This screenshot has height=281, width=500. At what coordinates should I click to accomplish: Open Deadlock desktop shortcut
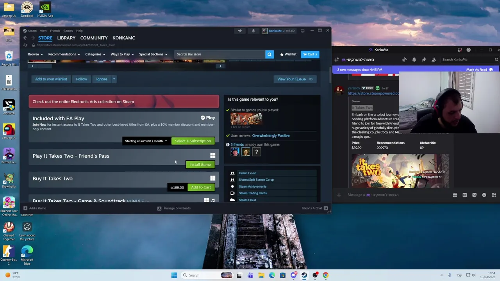point(27,9)
